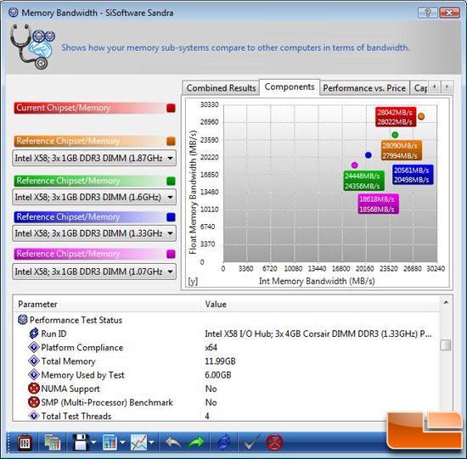Open the bar chart icon dropdown arrow
The width and height of the screenshot is (467, 459).
(x=122, y=443)
